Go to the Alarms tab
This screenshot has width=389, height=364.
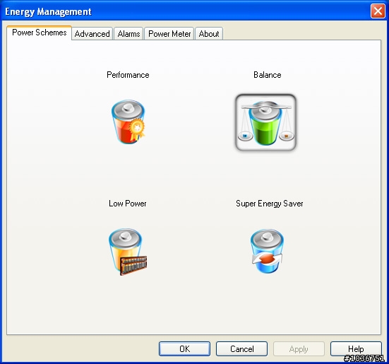[128, 34]
